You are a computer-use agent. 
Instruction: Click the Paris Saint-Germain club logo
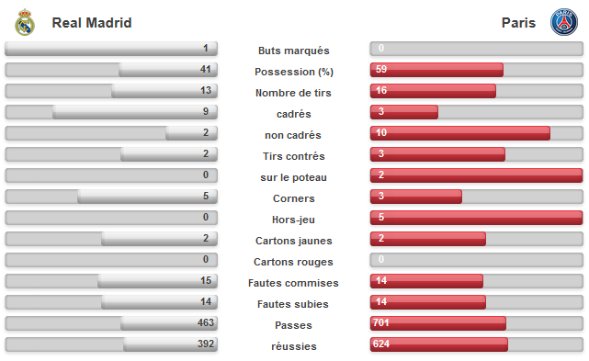click(564, 22)
